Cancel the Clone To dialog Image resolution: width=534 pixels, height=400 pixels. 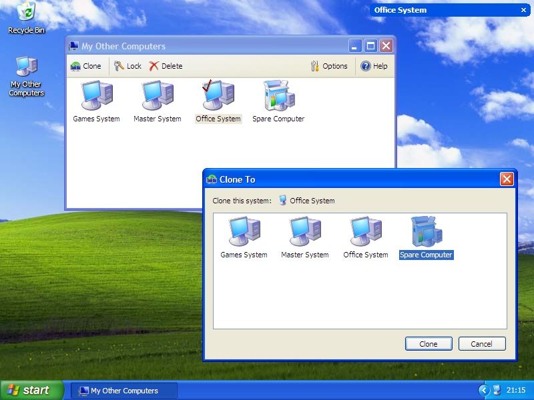[482, 344]
